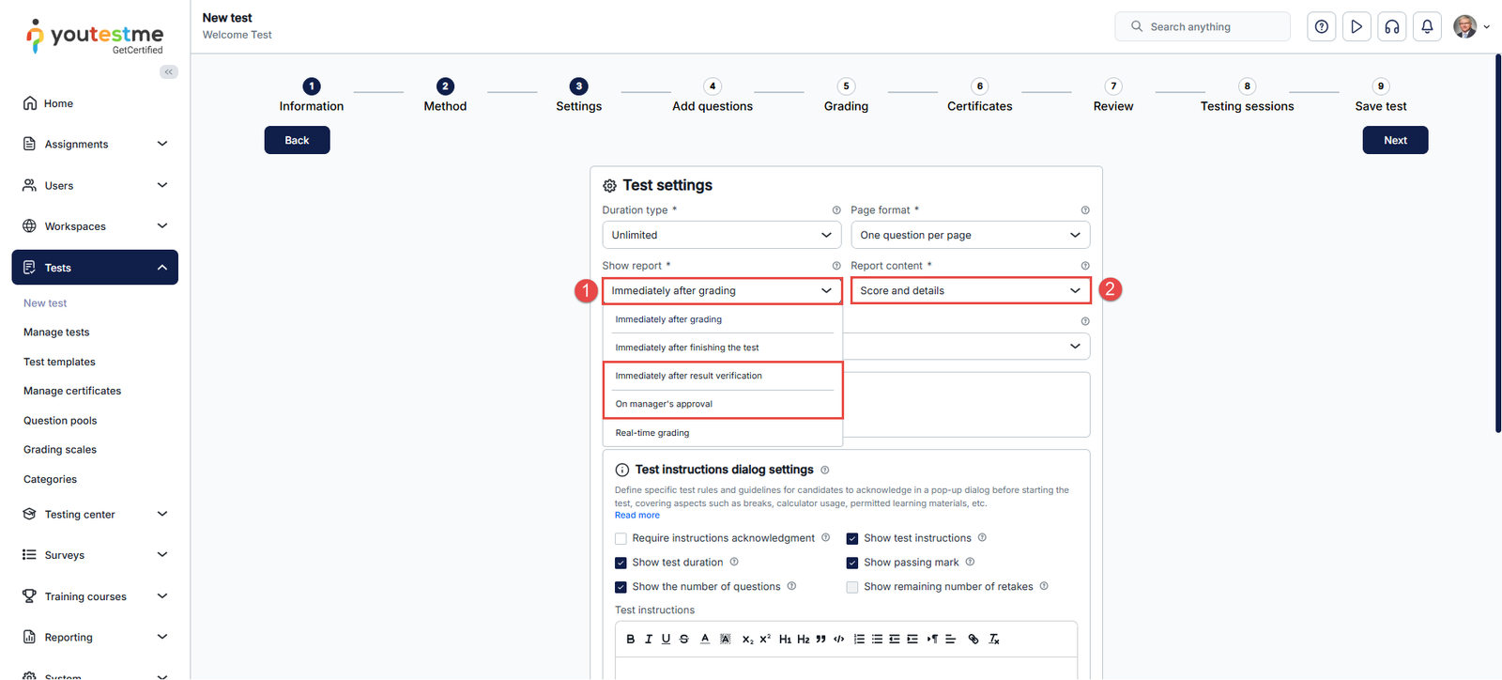Open the help question mark icon
The height and width of the screenshot is (680, 1502).
click(1321, 27)
